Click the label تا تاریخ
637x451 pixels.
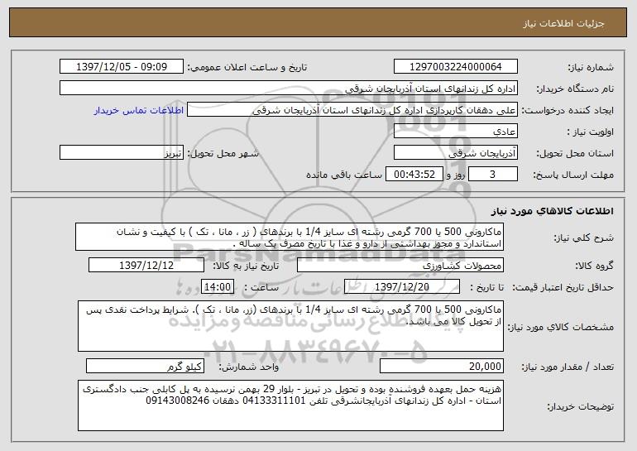487,287
